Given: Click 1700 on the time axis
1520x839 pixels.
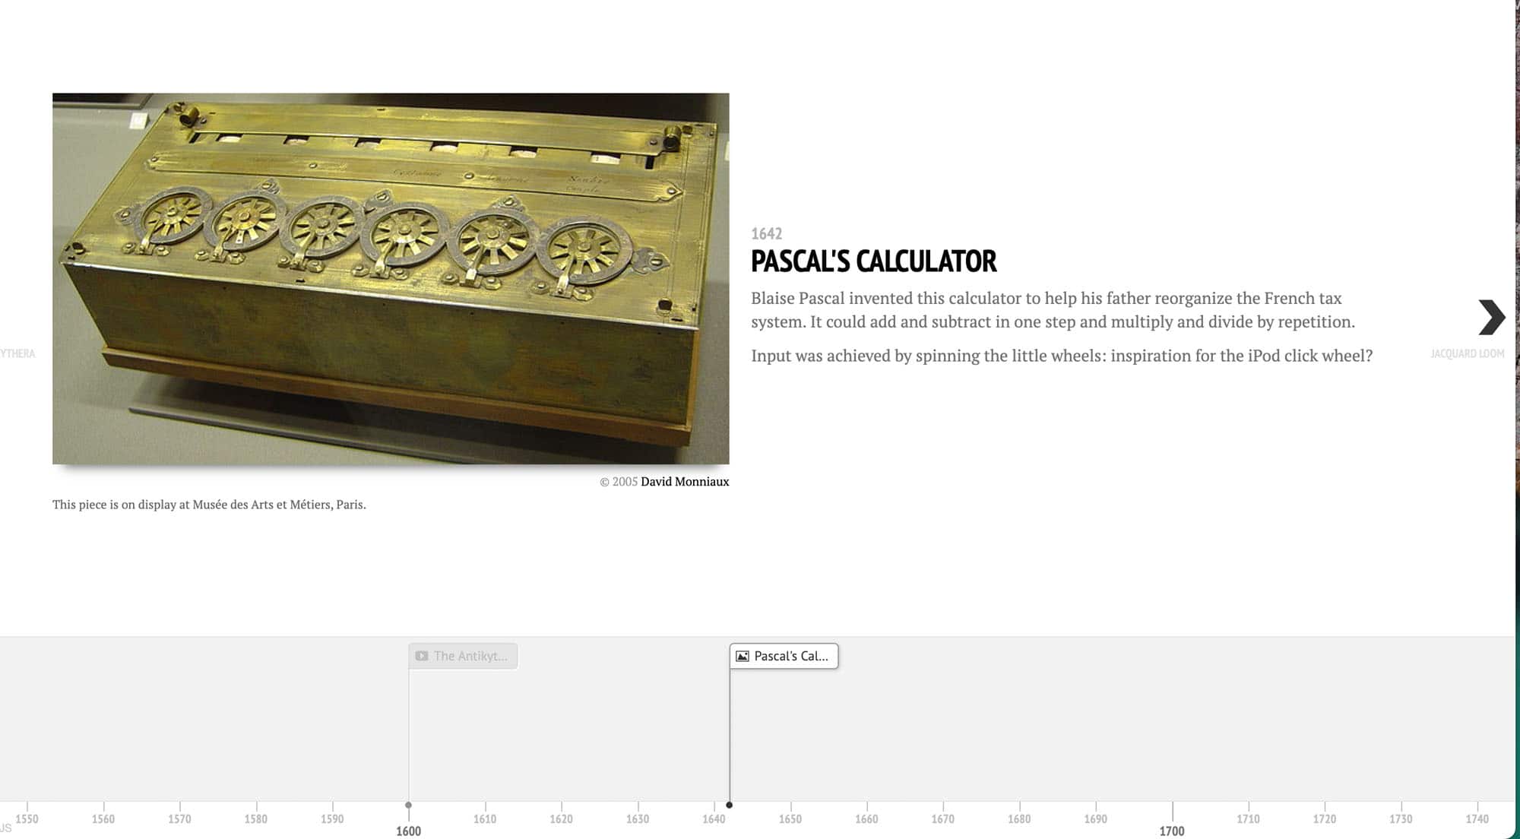Looking at the screenshot, I should pos(1172,831).
